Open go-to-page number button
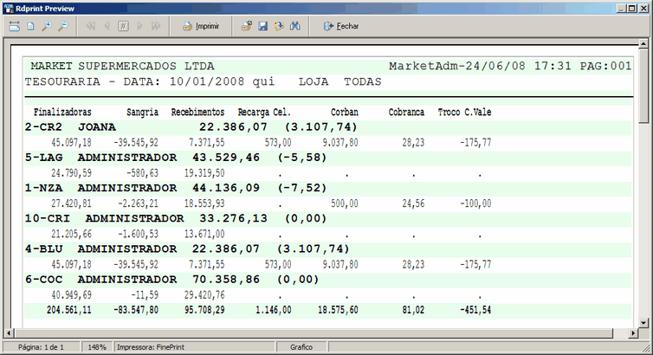The height and width of the screenshot is (355, 653). (x=123, y=26)
